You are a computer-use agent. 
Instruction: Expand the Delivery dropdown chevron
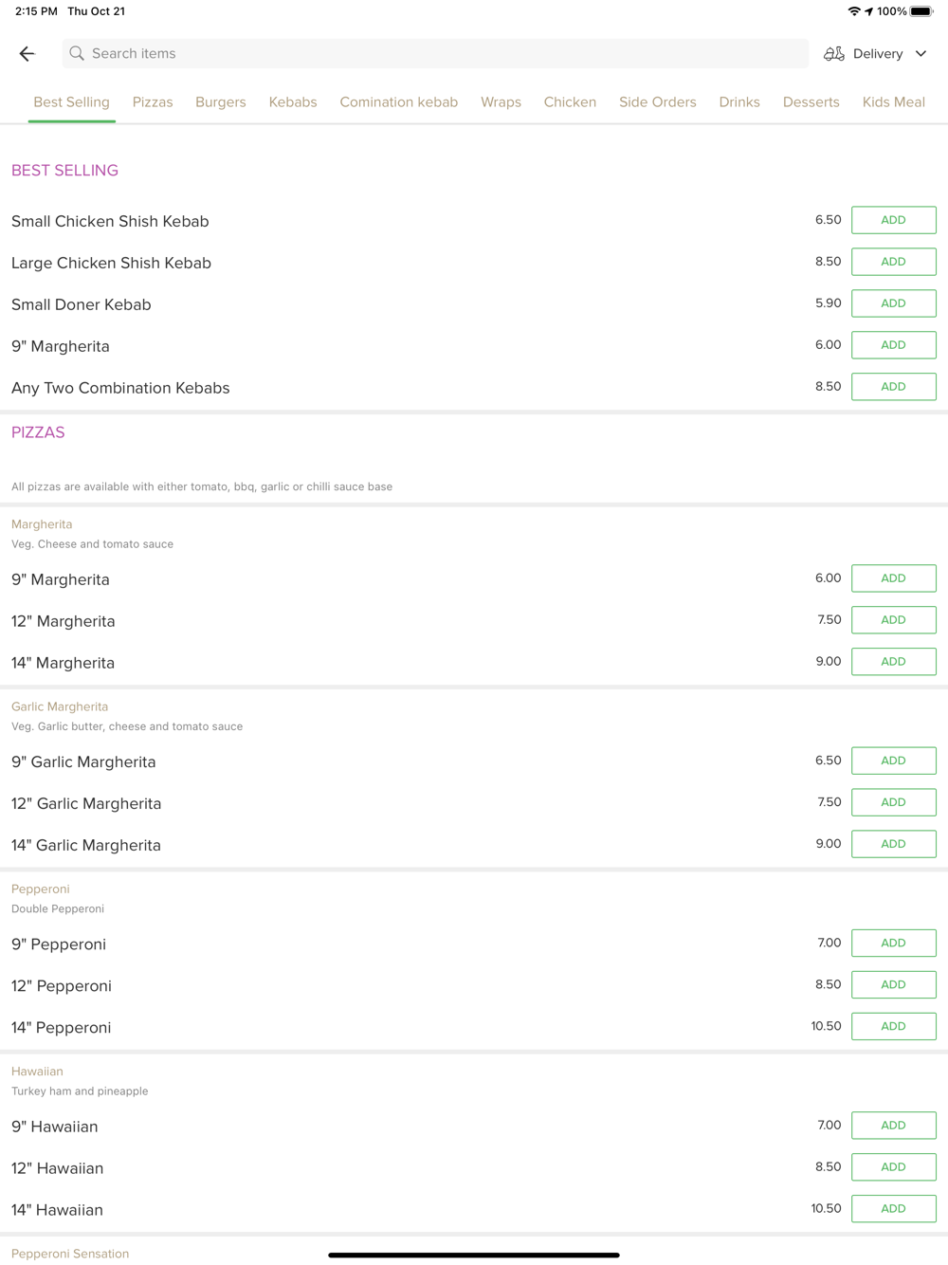[x=921, y=54]
